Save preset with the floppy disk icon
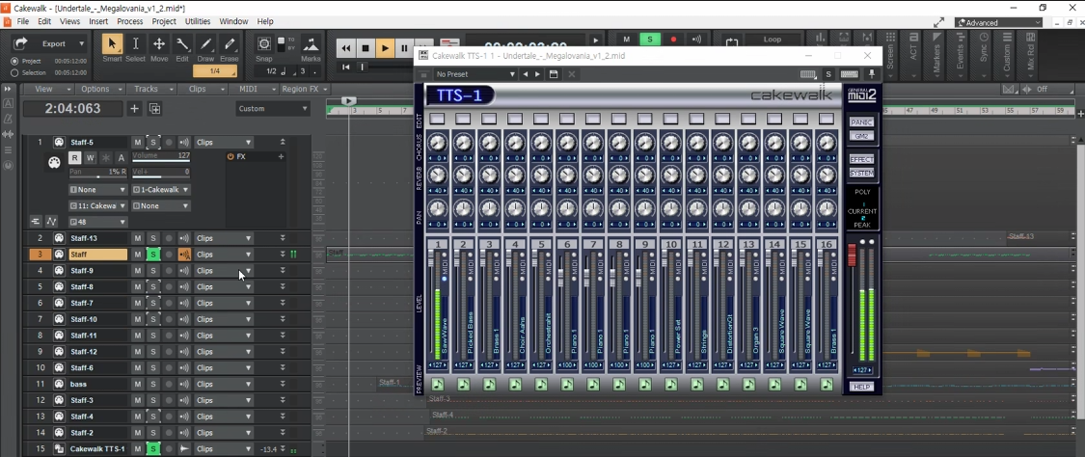This screenshot has height=457, width=1085. tap(553, 74)
